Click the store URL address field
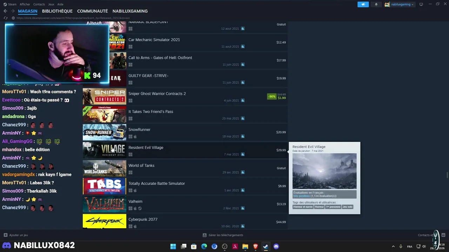Viewport: 449px width, 252px height. 73,18
